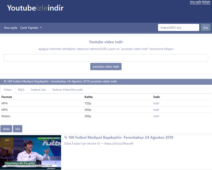Expand the Canlı Yayınlar dropdown menu

(31, 28)
